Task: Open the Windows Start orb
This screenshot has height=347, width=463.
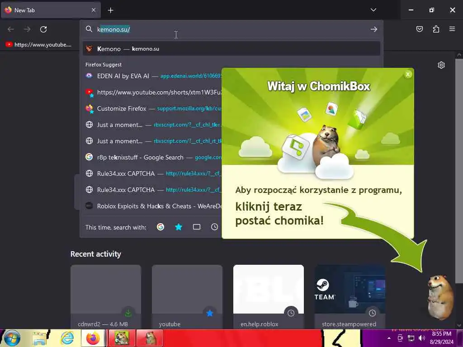Action: click(x=12, y=338)
